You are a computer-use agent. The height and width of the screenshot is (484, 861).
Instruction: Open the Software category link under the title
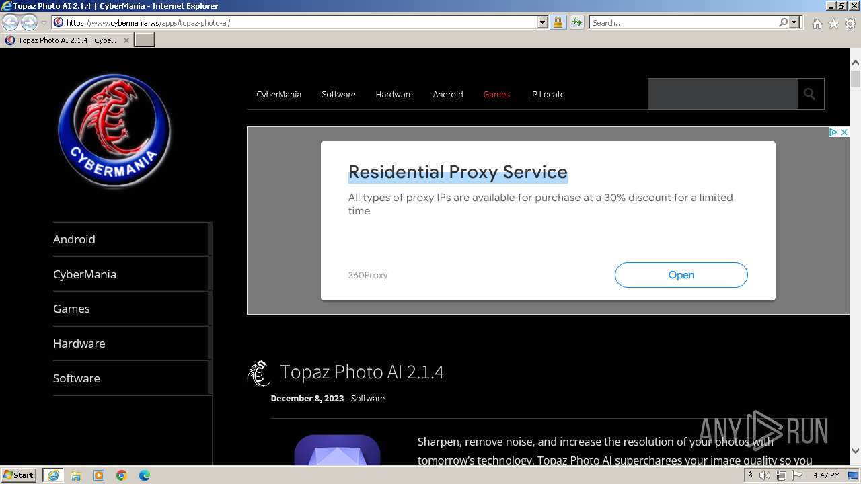coord(368,398)
